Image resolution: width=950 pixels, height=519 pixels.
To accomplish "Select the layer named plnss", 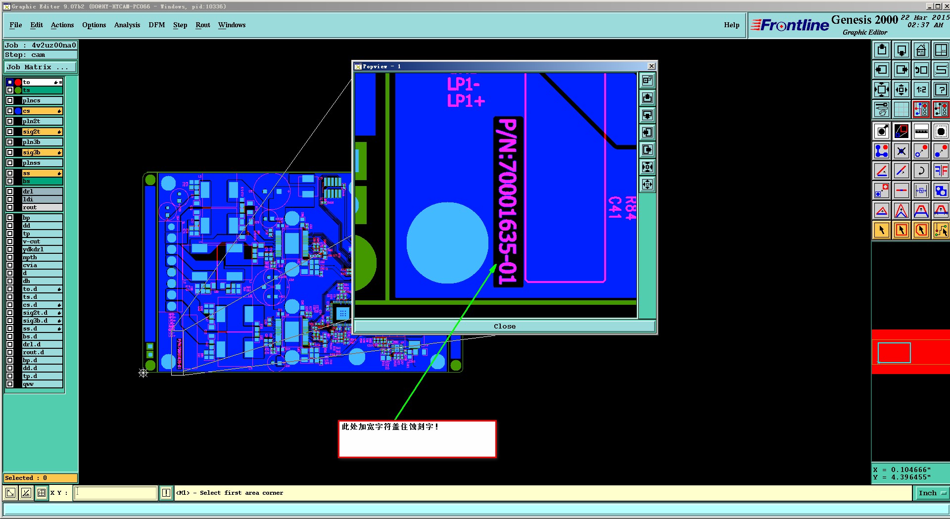I will coord(42,163).
